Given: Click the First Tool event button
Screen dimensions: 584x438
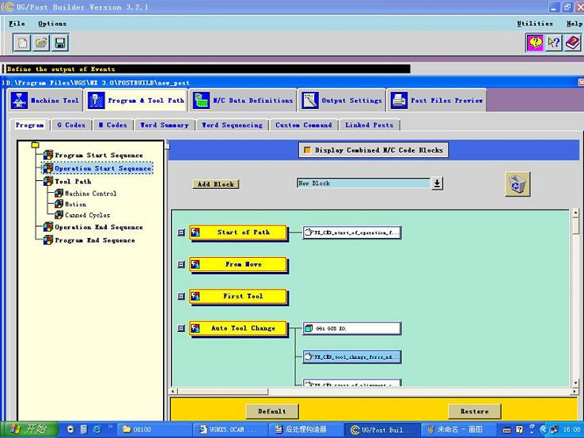Looking at the screenshot, I should point(238,296).
